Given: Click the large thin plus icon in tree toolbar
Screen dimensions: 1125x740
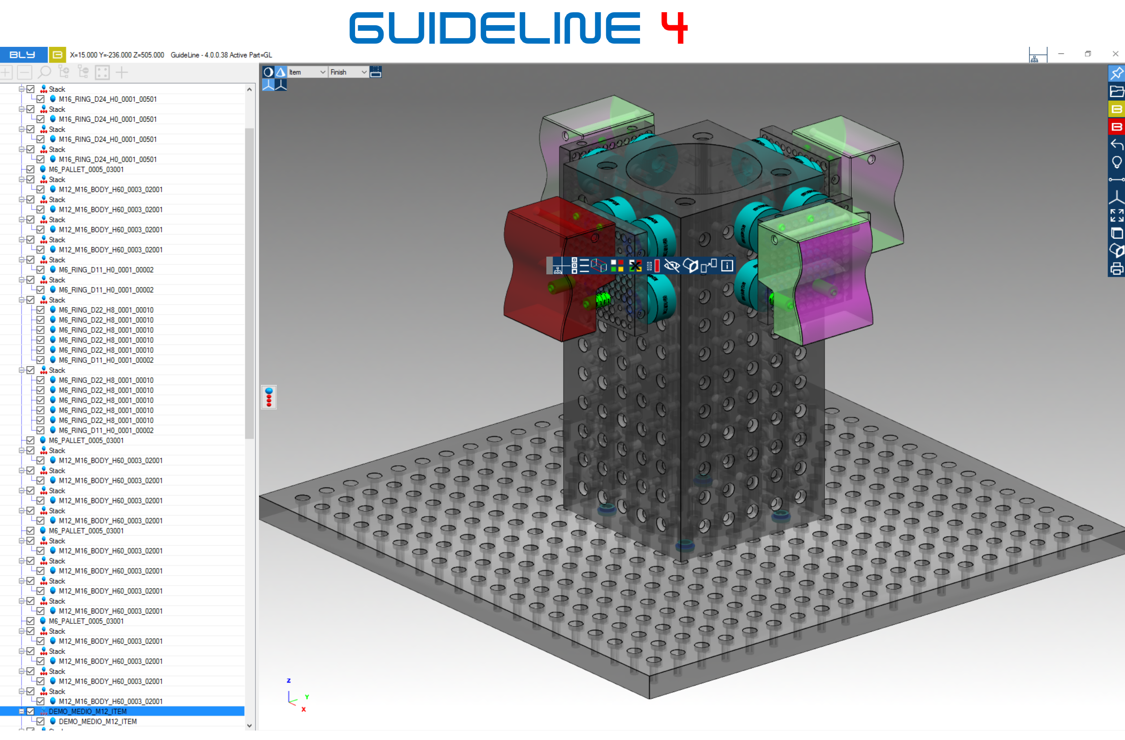Looking at the screenshot, I should point(122,72).
